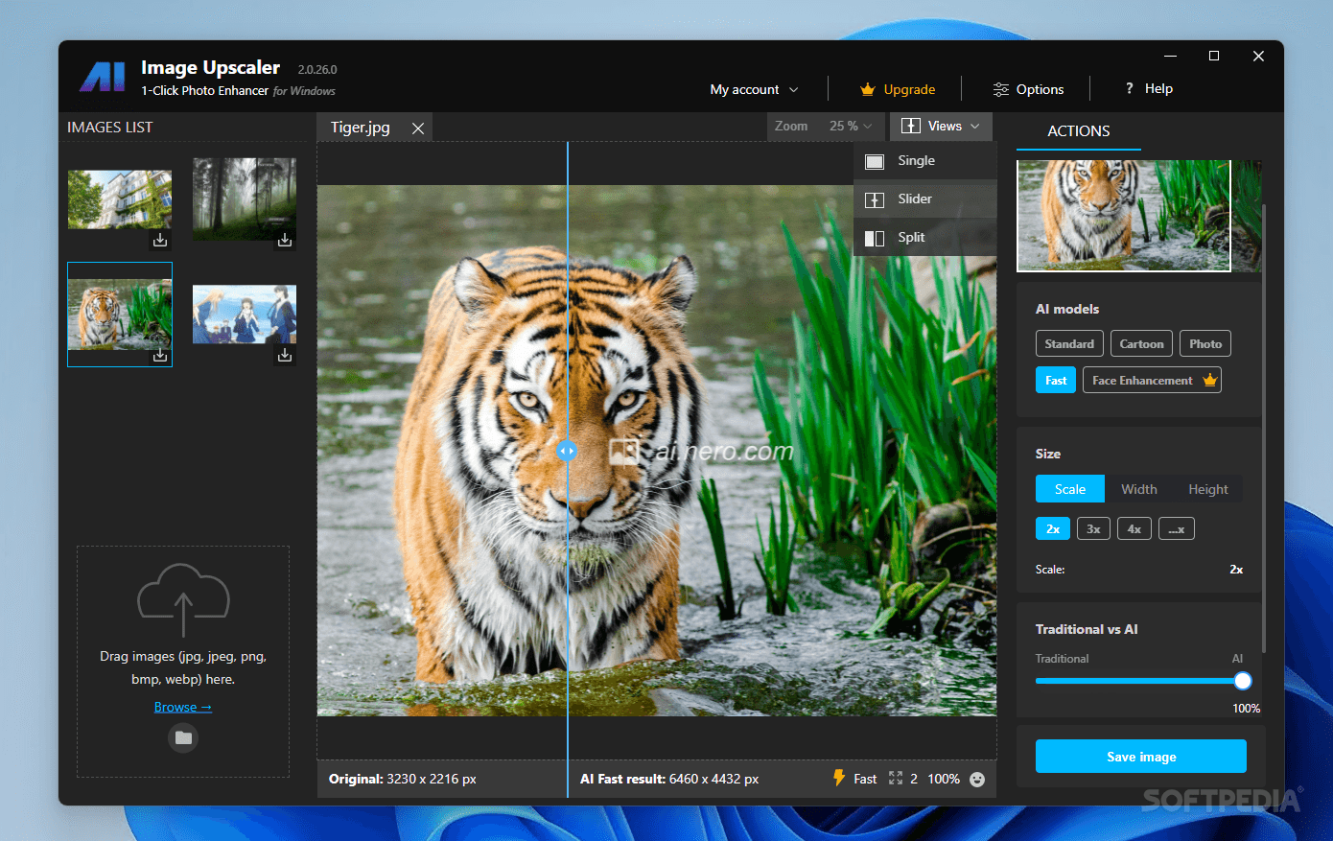Click the Upgrade button
Screen dimensions: 1333x841
click(x=898, y=89)
